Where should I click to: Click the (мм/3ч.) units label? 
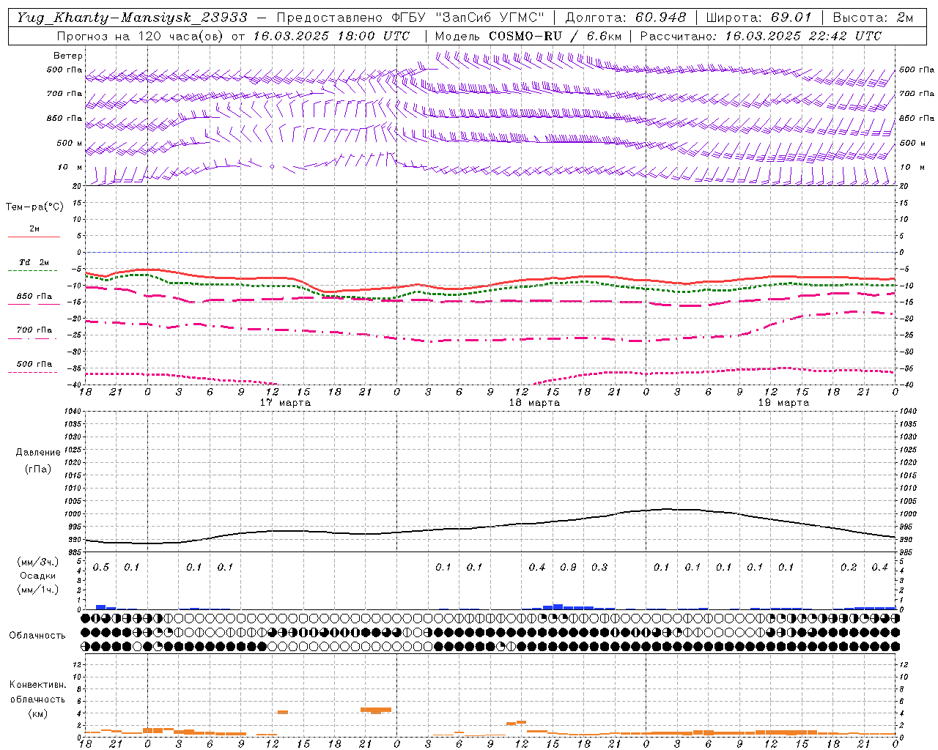[38, 562]
